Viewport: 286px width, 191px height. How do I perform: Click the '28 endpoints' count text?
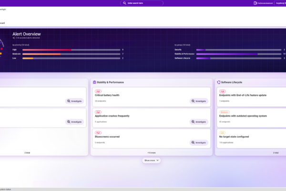pyautogui.click(x=100, y=101)
